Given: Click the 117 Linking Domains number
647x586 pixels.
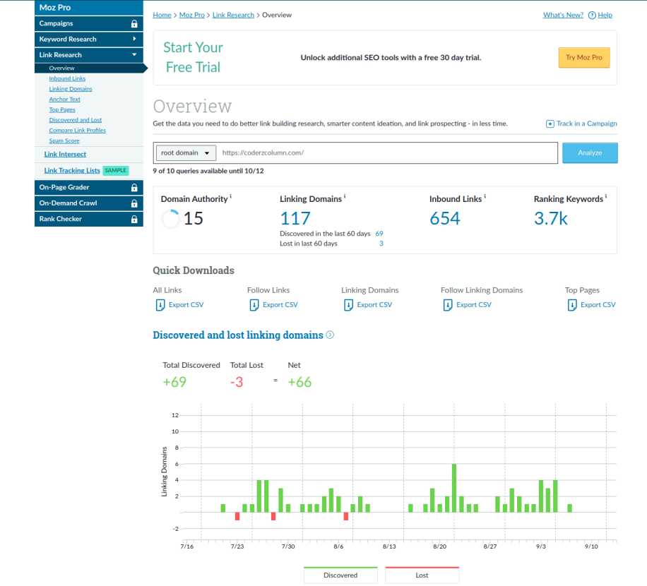Looking at the screenshot, I should pos(295,219).
